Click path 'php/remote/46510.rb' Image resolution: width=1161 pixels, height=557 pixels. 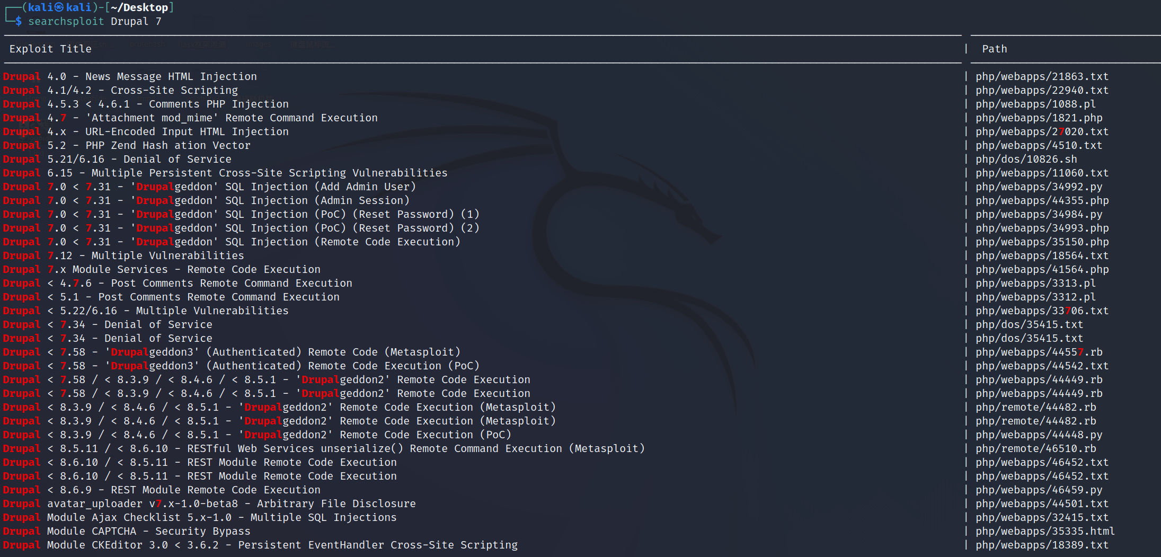pos(1036,448)
